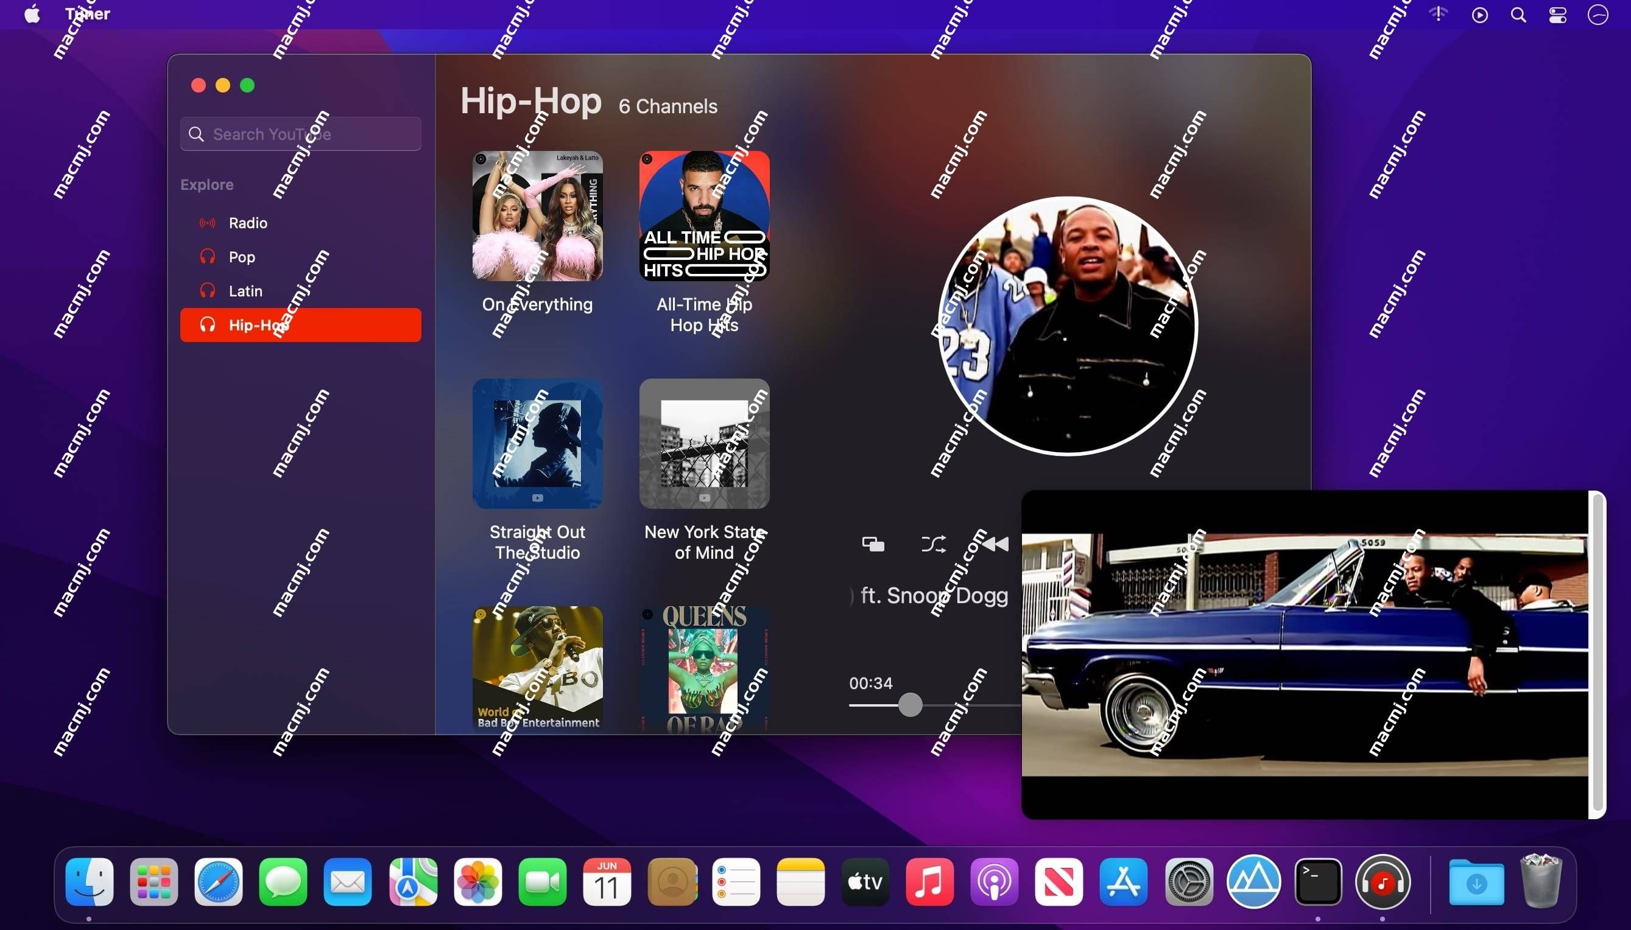Click the rewind previous track button

[996, 544]
